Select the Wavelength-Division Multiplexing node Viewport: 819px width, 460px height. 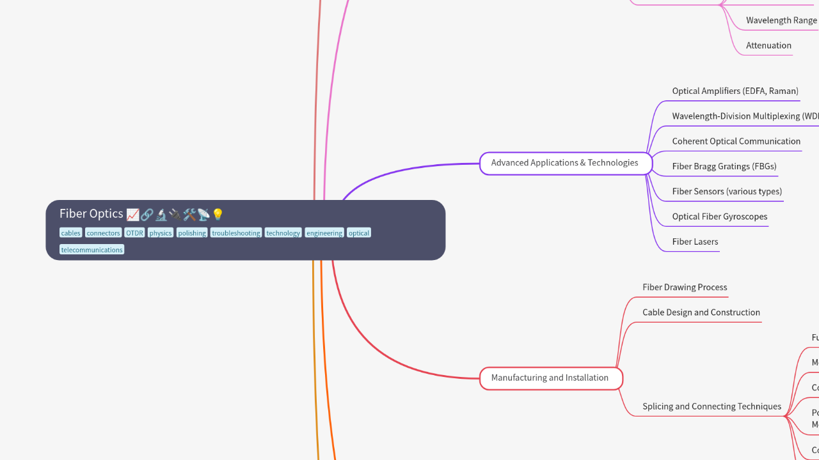click(x=745, y=116)
